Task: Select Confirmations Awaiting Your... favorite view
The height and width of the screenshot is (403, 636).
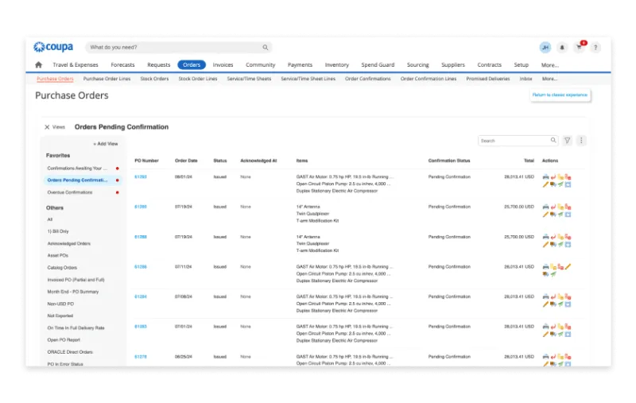Action: [x=77, y=169]
